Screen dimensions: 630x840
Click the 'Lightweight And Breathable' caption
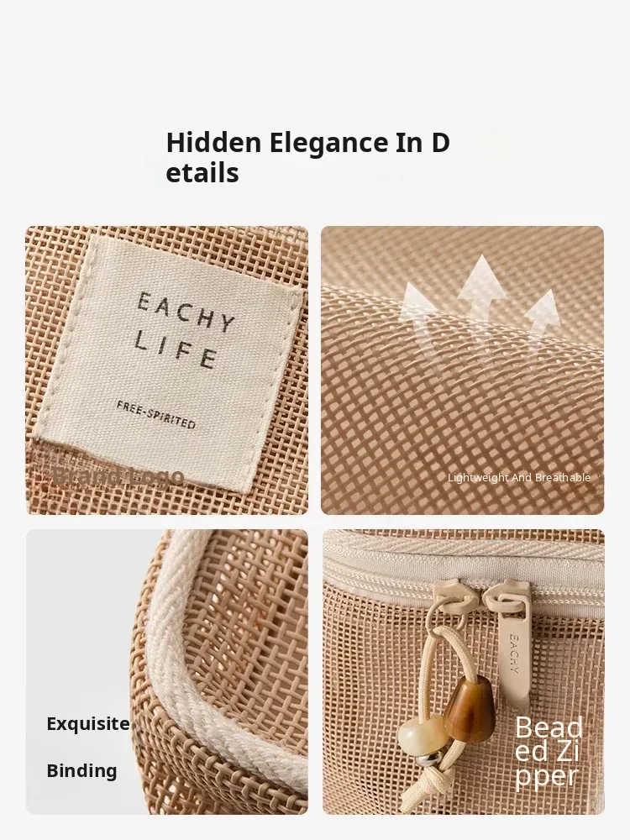point(518,477)
